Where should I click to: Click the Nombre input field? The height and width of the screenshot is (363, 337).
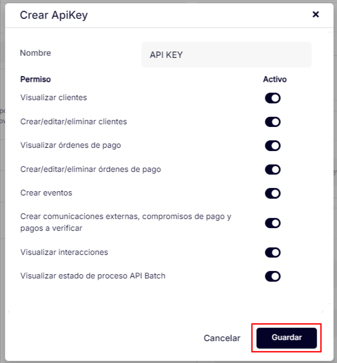point(226,55)
